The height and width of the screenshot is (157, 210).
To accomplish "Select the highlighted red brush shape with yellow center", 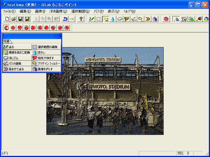I will click(6, 28).
